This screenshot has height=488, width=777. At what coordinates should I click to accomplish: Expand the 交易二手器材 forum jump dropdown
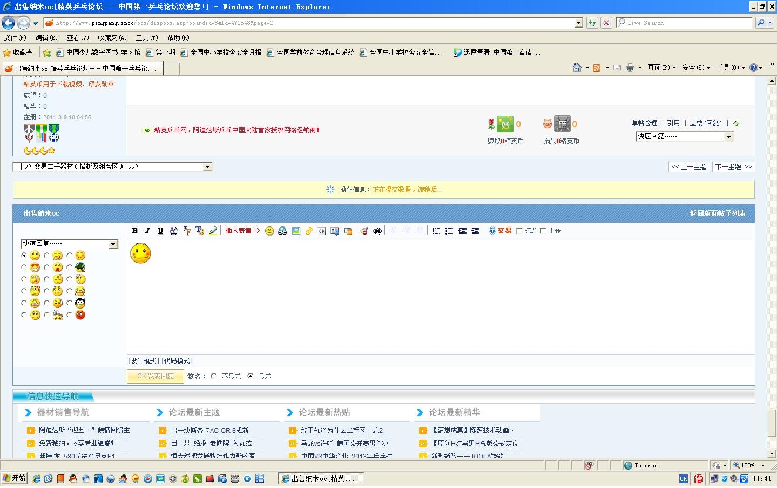[207, 167]
